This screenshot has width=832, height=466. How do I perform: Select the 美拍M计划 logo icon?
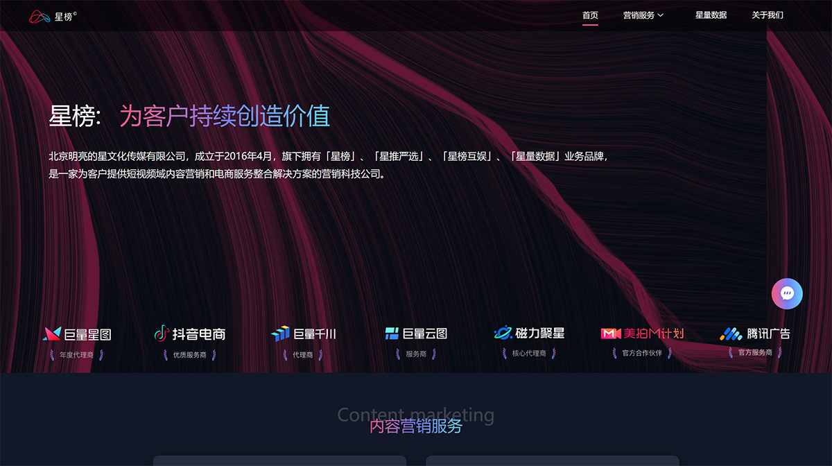(x=610, y=334)
